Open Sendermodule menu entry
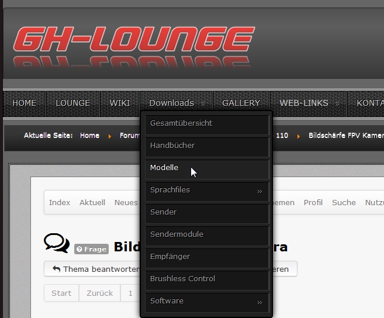 click(x=177, y=234)
